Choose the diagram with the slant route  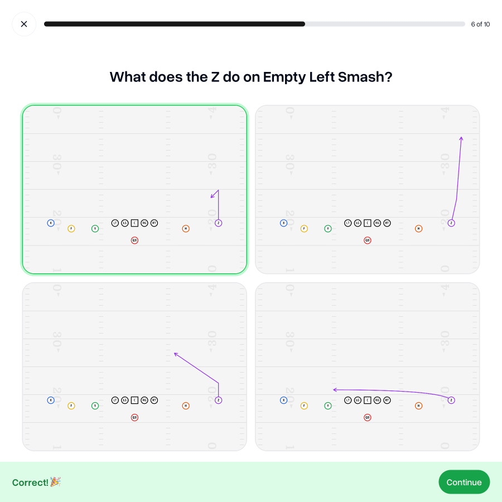134,366
